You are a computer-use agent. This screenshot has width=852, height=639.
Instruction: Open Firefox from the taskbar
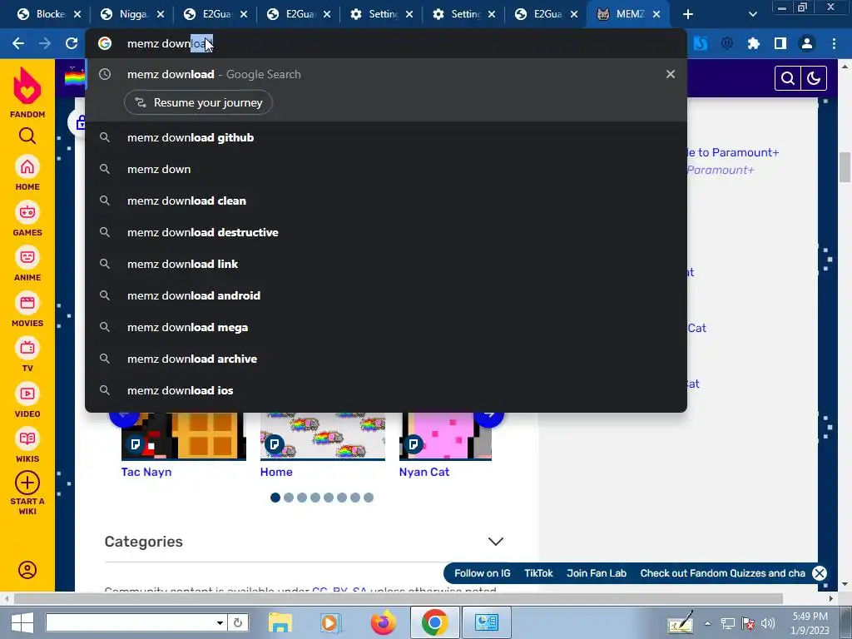point(383,622)
